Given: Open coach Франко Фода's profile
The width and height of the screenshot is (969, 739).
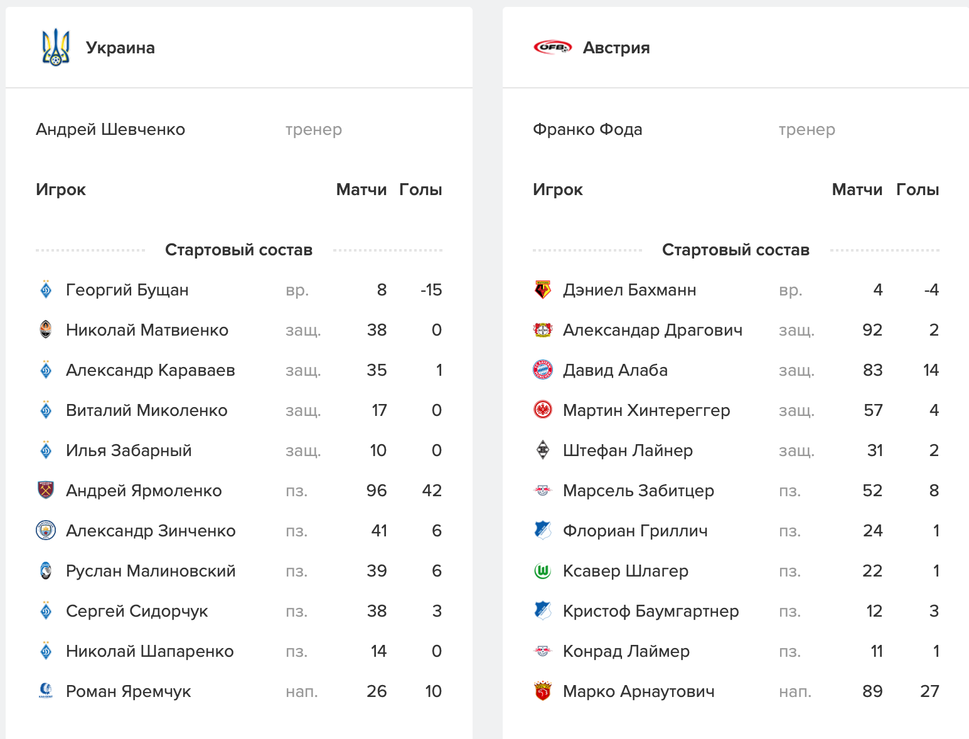Looking at the screenshot, I should click(587, 129).
